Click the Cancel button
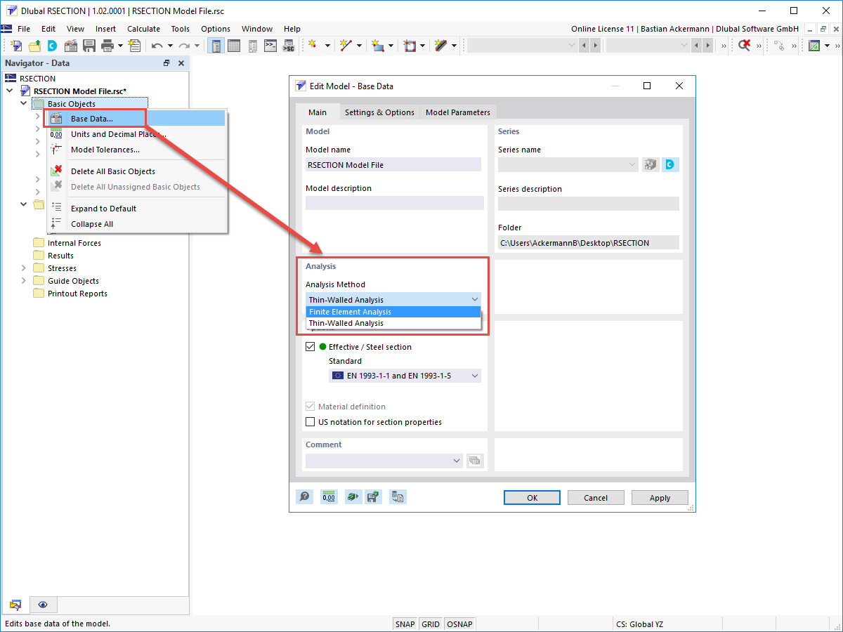Viewport: 843px width, 632px height. coord(596,497)
